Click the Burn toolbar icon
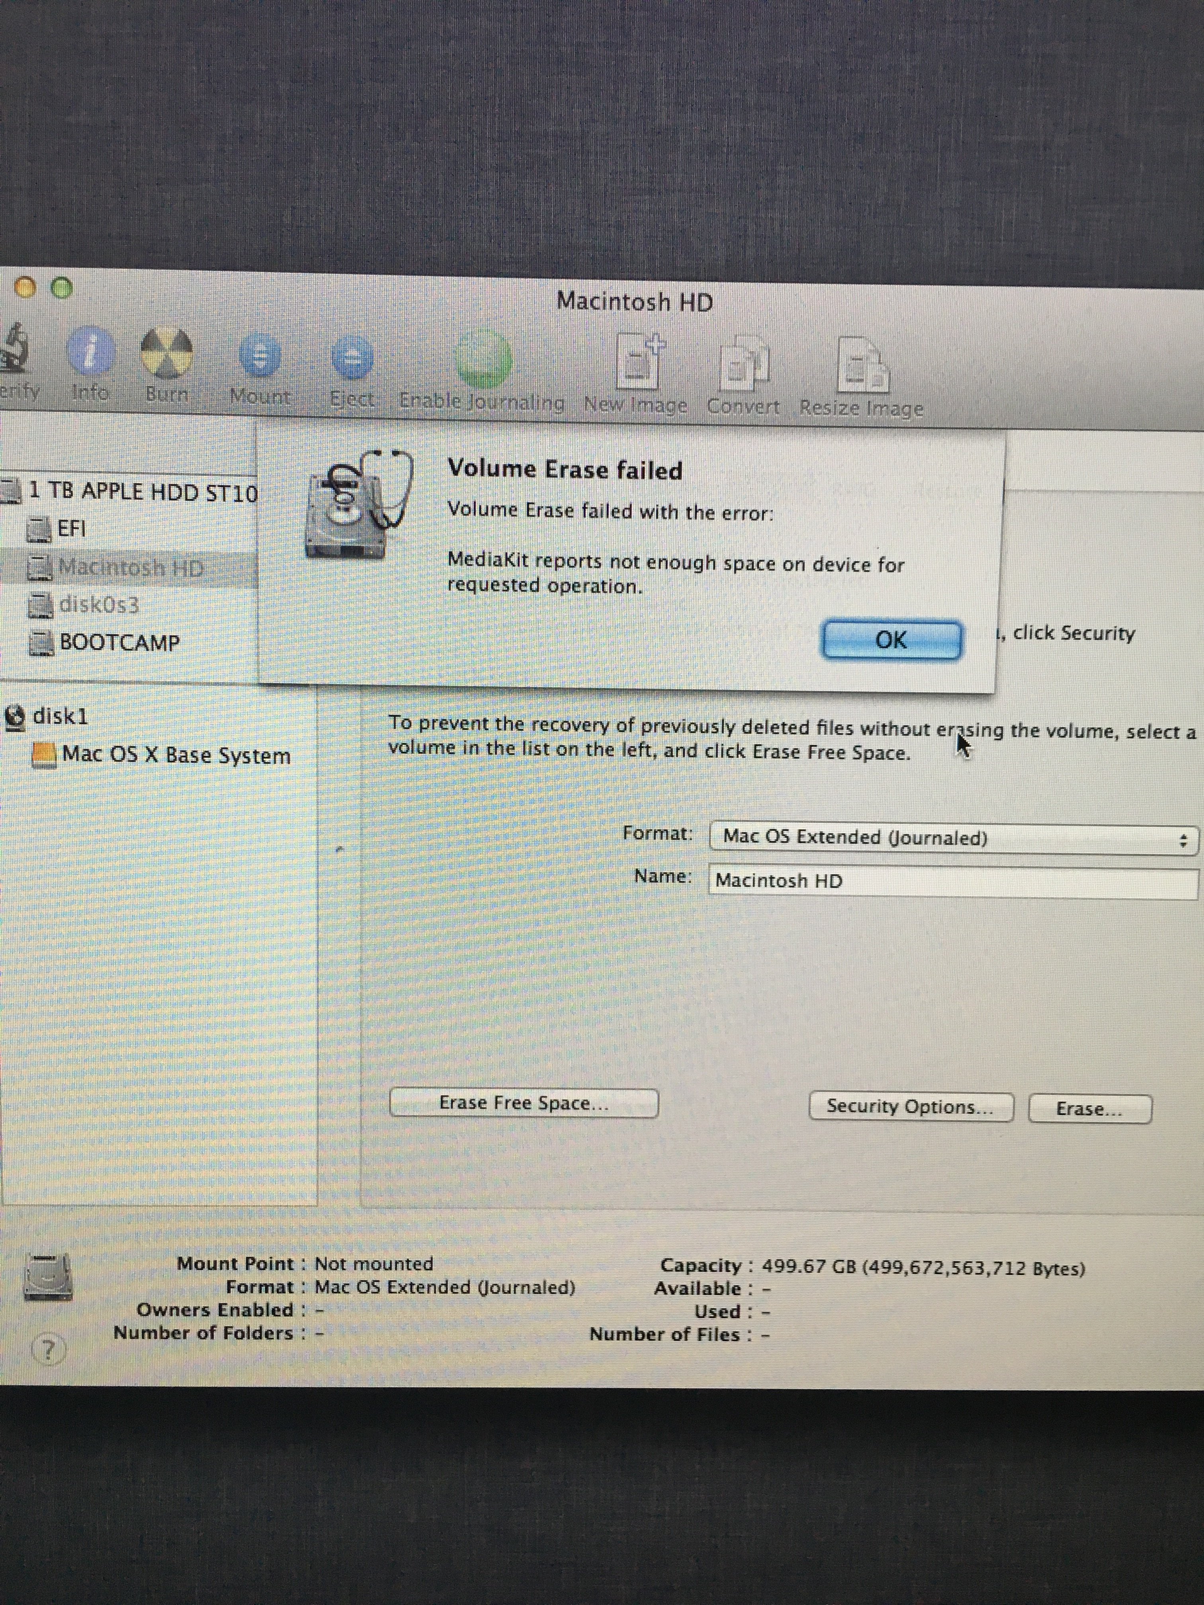Screen dimensions: 1204x1605 pyautogui.click(x=167, y=353)
